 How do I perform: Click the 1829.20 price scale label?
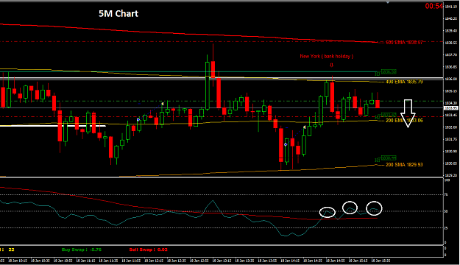click(451, 175)
